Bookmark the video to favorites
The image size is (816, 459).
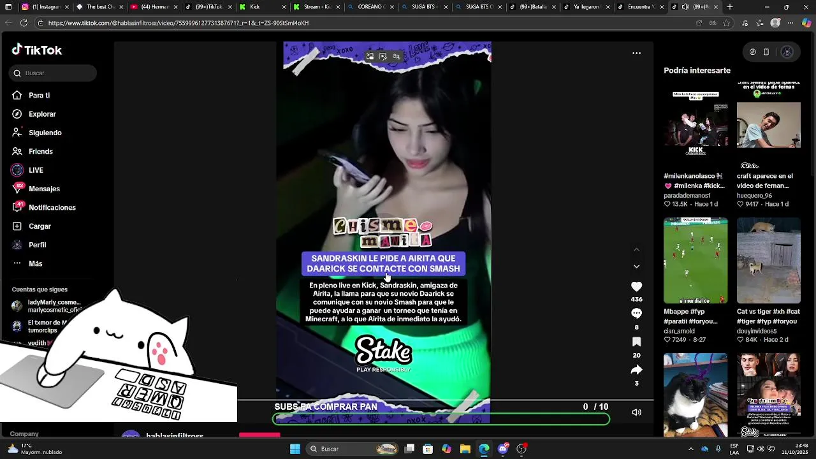636,342
